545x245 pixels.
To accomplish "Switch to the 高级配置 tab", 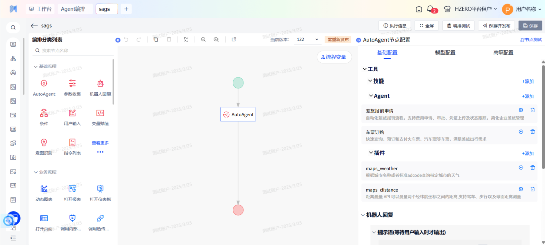I will [503, 53].
